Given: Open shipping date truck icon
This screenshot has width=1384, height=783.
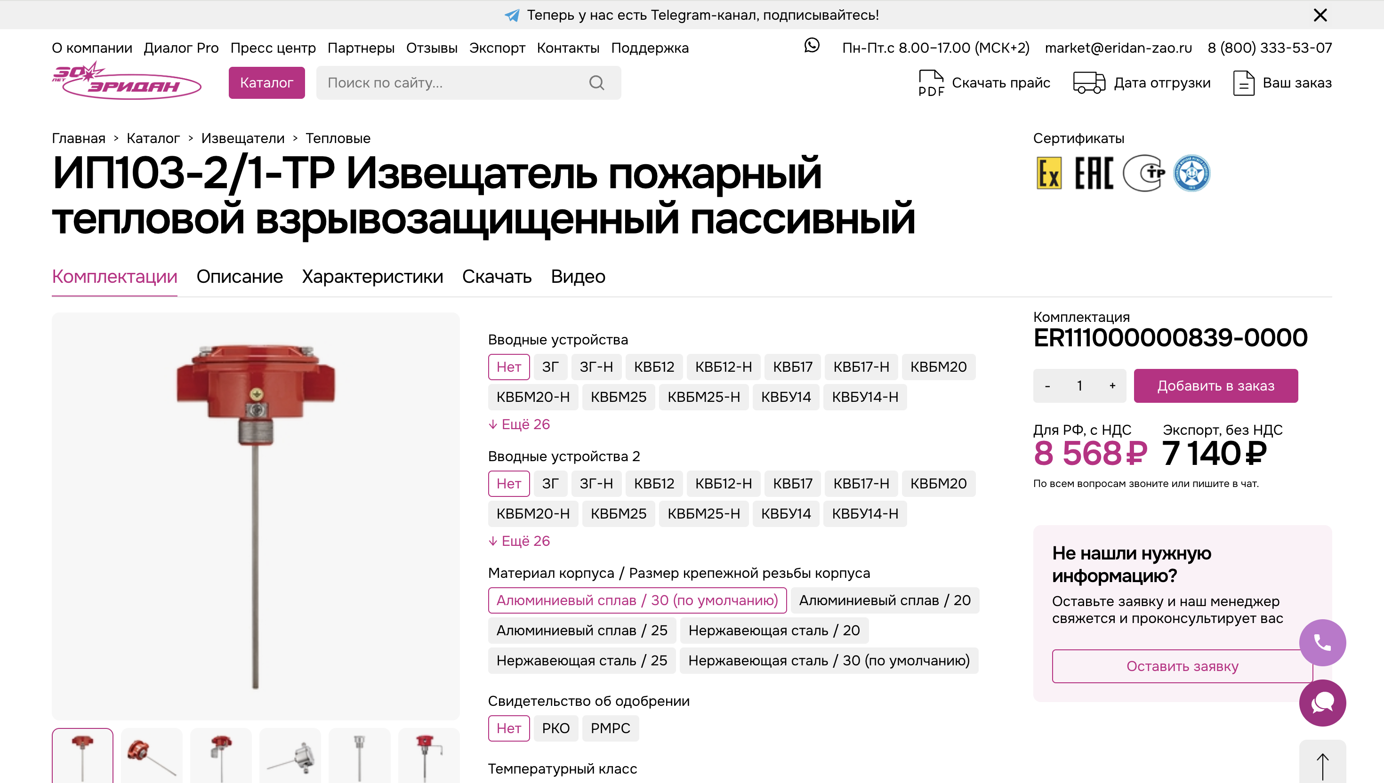Looking at the screenshot, I should click(1089, 83).
